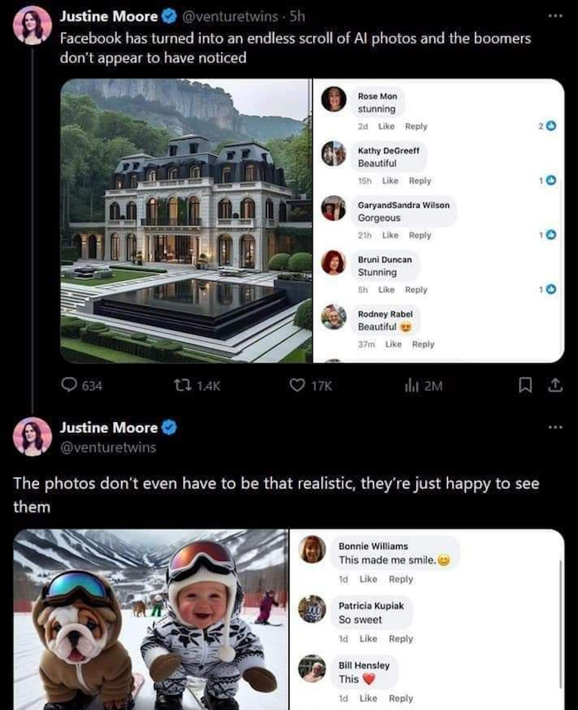The image size is (578, 710).
Task: Like Kathy DeGreeff's comment
Action: point(390,181)
